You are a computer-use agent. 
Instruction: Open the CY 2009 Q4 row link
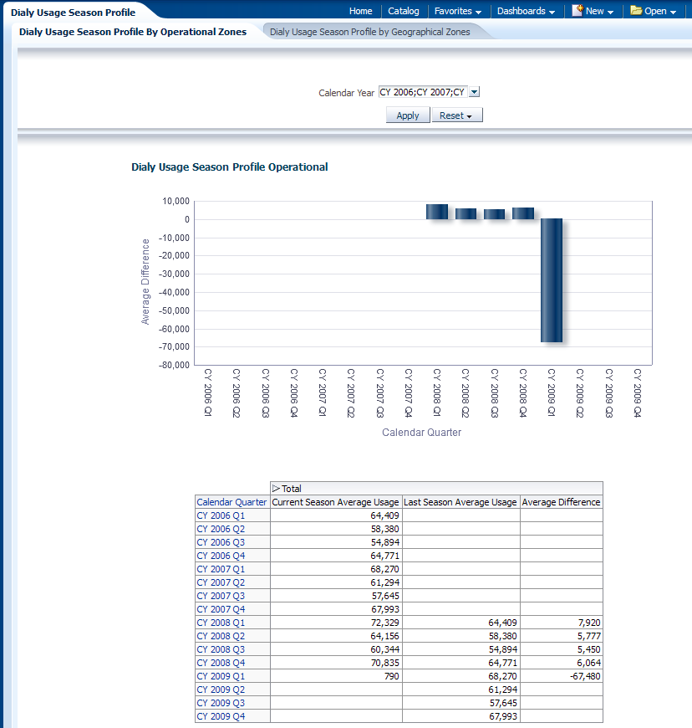(x=221, y=716)
